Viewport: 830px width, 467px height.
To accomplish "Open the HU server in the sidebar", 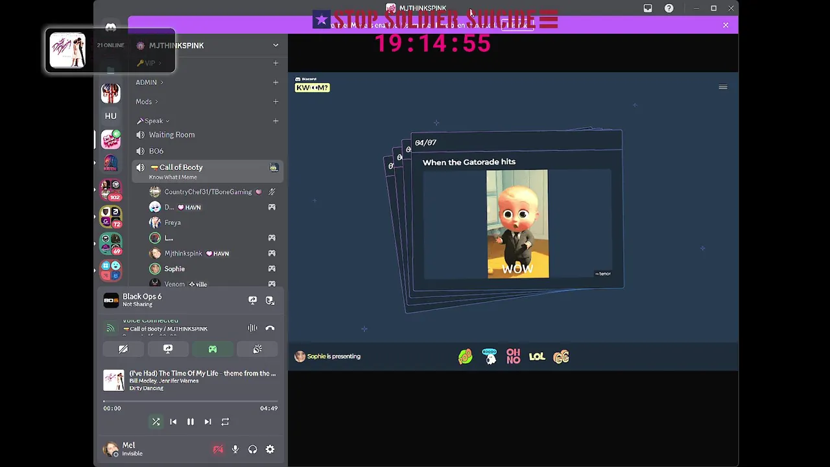I will [x=111, y=116].
